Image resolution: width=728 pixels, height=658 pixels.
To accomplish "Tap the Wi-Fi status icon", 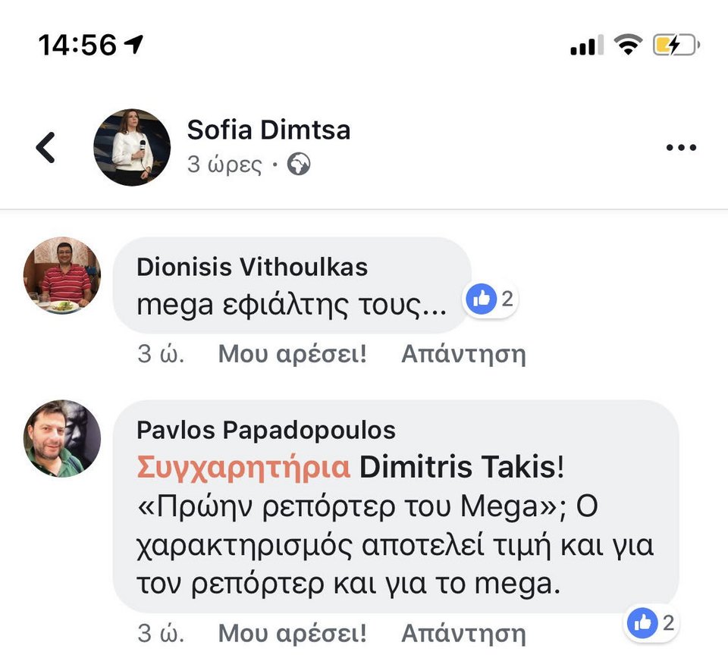I will 629,45.
